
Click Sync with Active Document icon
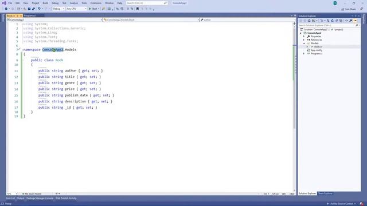point(328,21)
